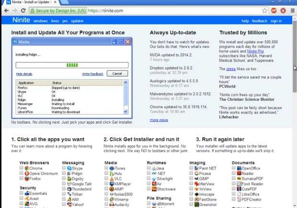The image size is (297, 208).
Task: Open the Chrome hamburger menu
Action: 293,11
